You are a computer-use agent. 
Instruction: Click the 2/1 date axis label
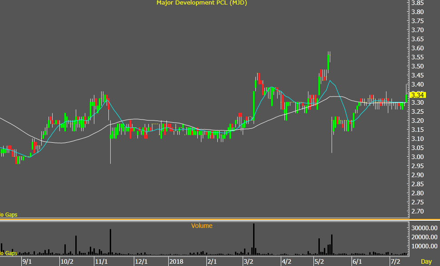212,261
